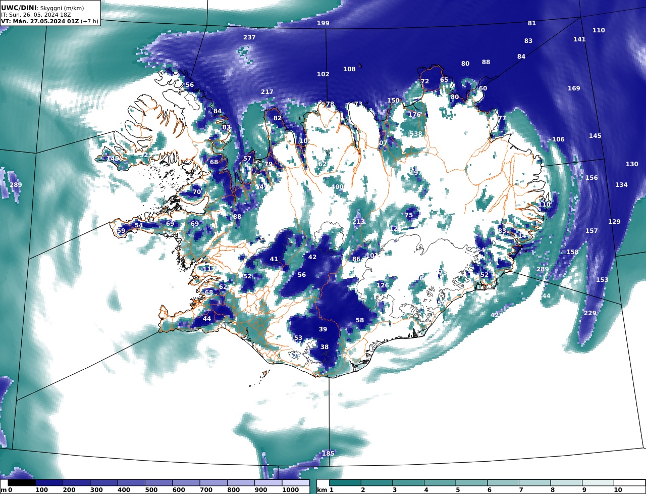Click the visibility value 197
The height and width of the screenshot is (494, 646).
click(415, 173)
